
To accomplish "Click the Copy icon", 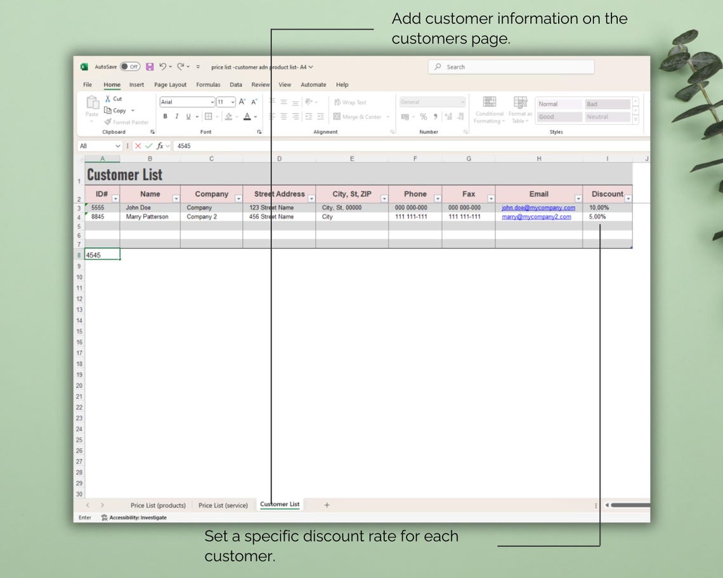I will (x=108, y=110).
